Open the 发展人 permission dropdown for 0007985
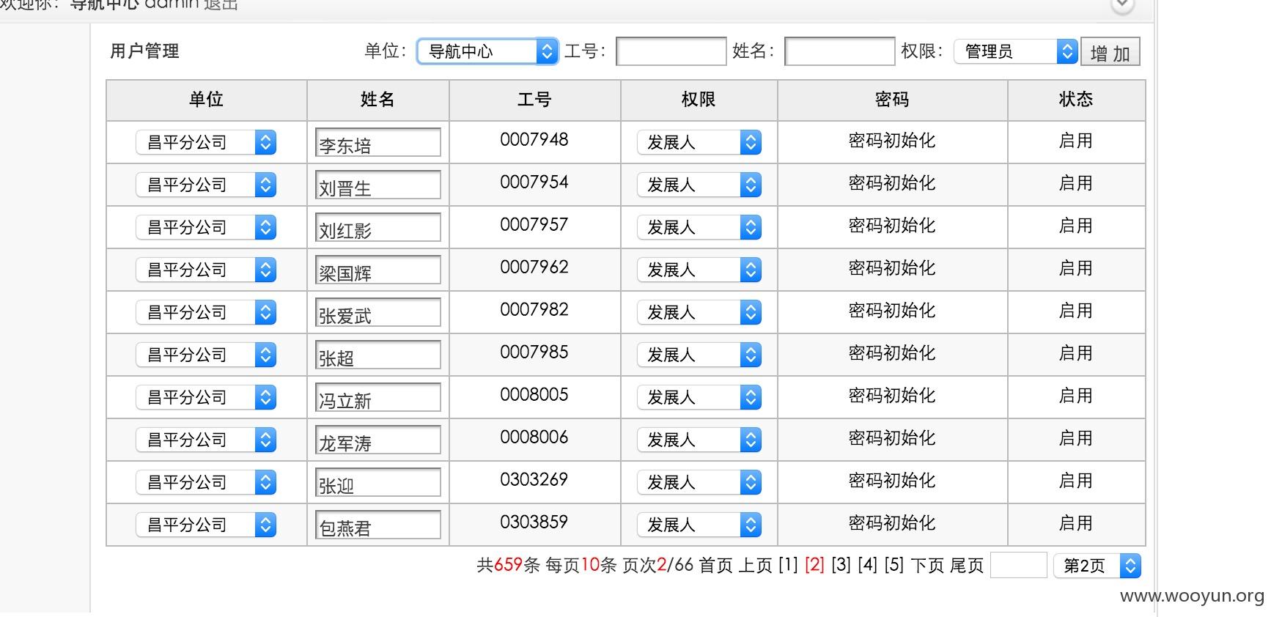Screen dimensions: 1271x617 click(699, 355)
